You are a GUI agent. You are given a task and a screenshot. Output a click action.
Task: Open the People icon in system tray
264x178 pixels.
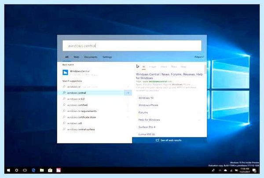coord(213,170)
